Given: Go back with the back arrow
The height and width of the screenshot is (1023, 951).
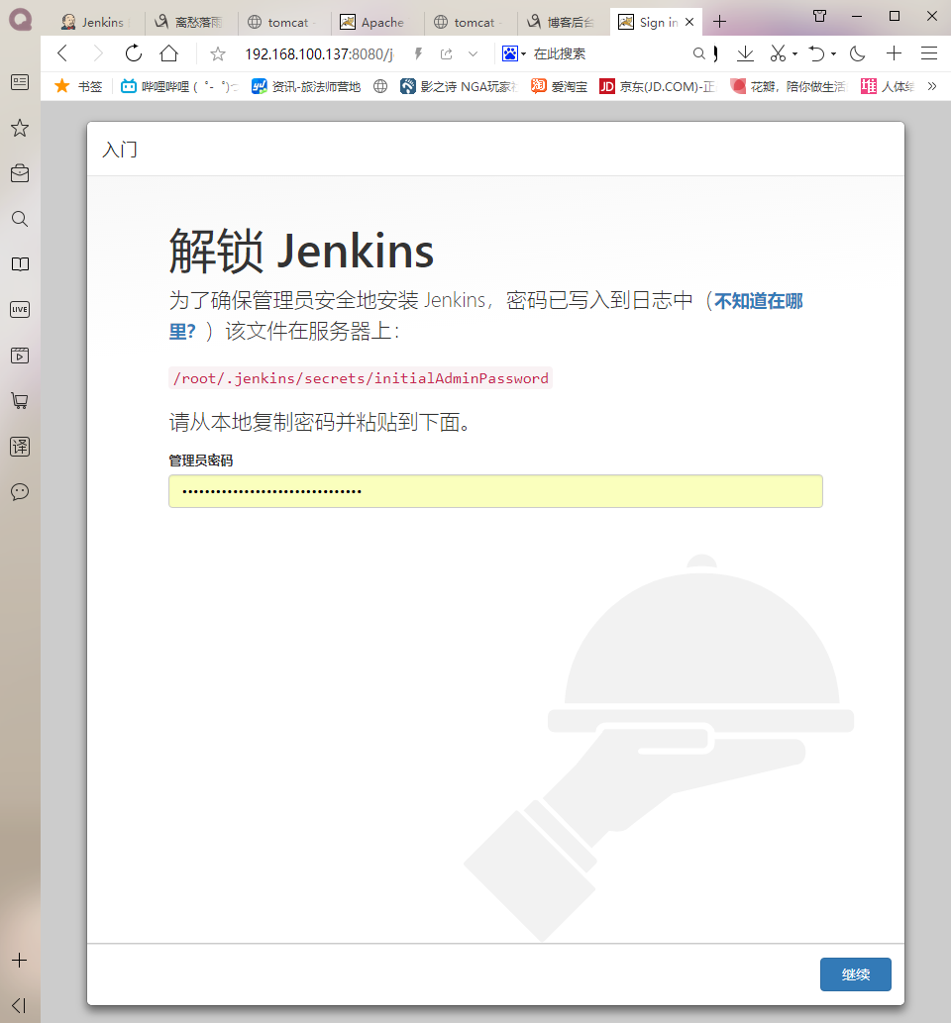Looking at the screenshot, I should point(62,53).
